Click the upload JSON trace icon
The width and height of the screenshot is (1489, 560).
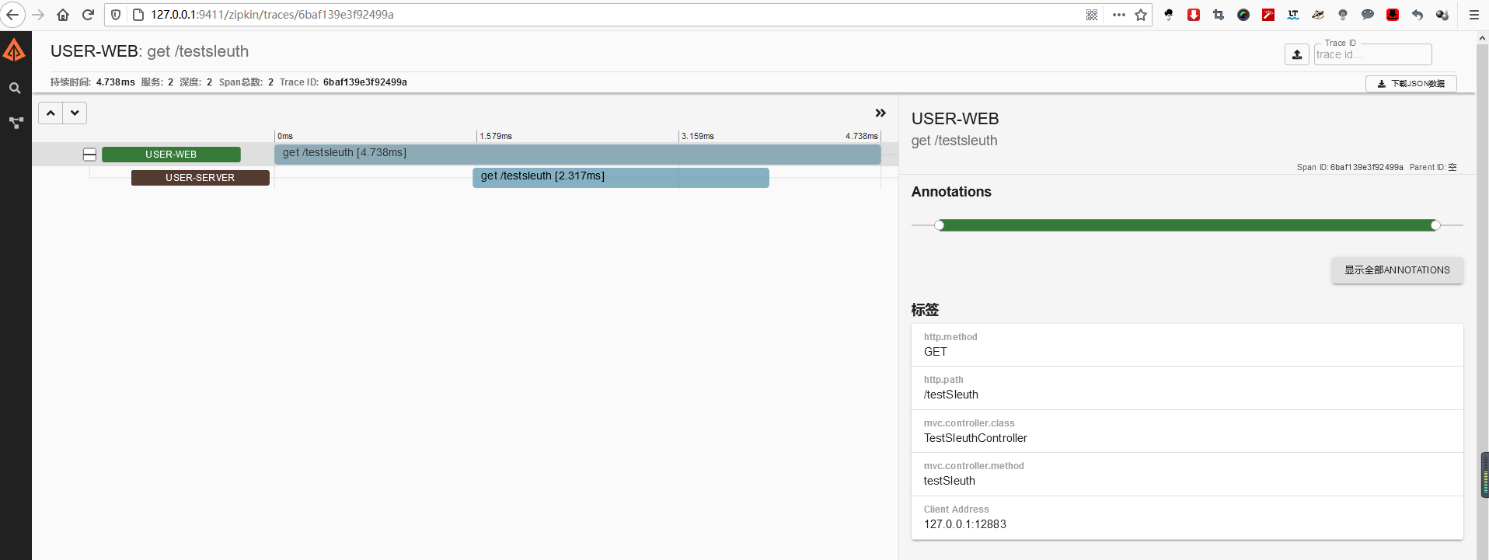[x=1296, y=54]
